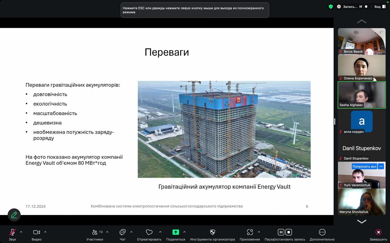The width and height of the screenshot is (390, 243).
Task: Click bullet text дешевизна
Action: 48,123
